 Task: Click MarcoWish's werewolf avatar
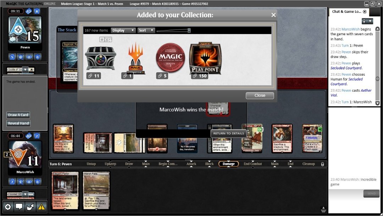click(25, 155)
